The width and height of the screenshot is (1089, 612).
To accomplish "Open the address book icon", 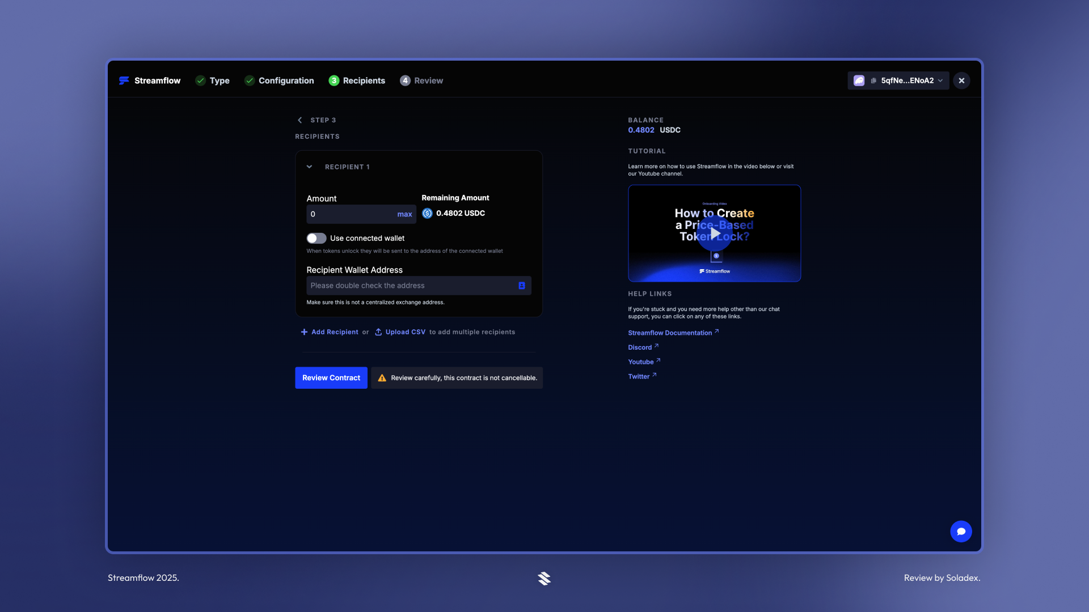I will 521,286.
